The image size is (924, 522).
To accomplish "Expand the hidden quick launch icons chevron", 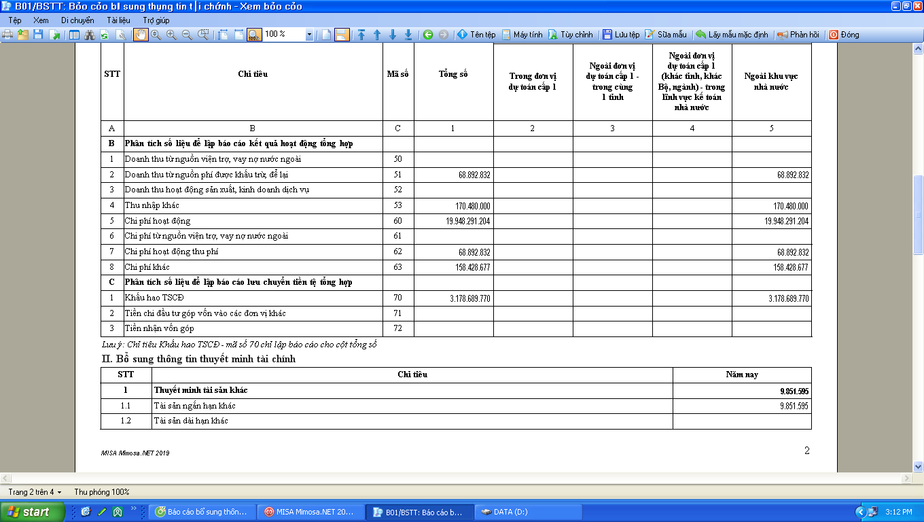I will [134, 508].
